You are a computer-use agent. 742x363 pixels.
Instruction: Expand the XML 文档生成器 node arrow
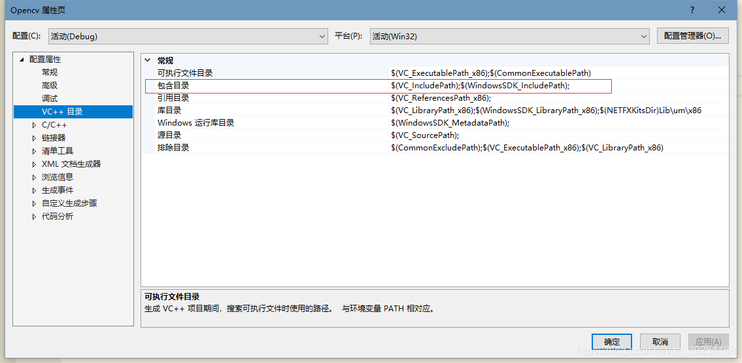pyautogui.click(x=34, y=164)
